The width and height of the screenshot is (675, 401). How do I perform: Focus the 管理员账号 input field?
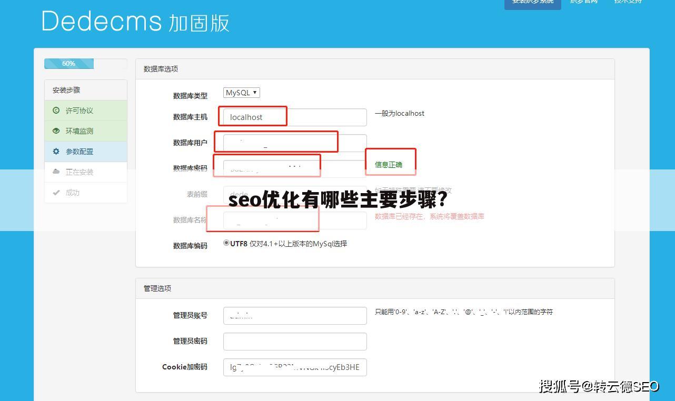pyautogui.click(x=295, y=315)
